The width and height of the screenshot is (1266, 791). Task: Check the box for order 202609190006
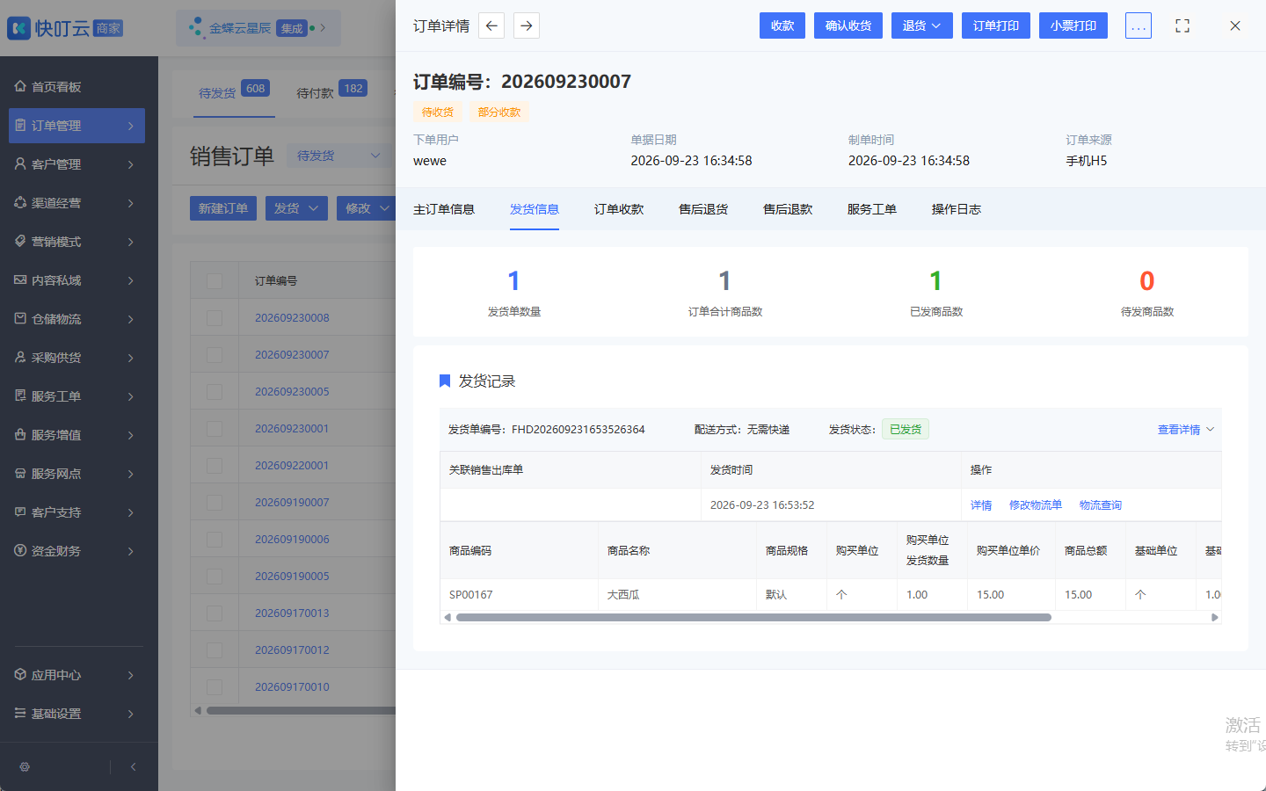[x=215, y=539]
